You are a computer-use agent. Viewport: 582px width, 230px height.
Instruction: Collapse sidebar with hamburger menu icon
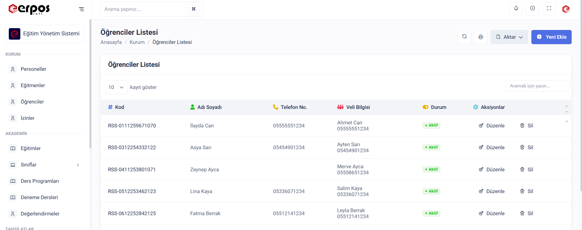click(x=81, y=9)
